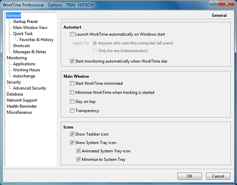This screenshot has height=185, width=237.
Task: Uncheck Animated System Tray icon
Action: [78, 151]
